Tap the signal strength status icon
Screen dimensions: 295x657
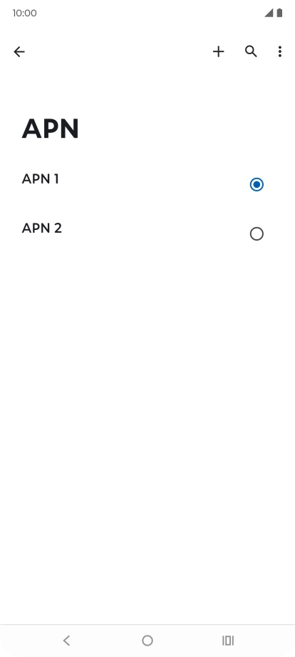(x=269, y=13)
